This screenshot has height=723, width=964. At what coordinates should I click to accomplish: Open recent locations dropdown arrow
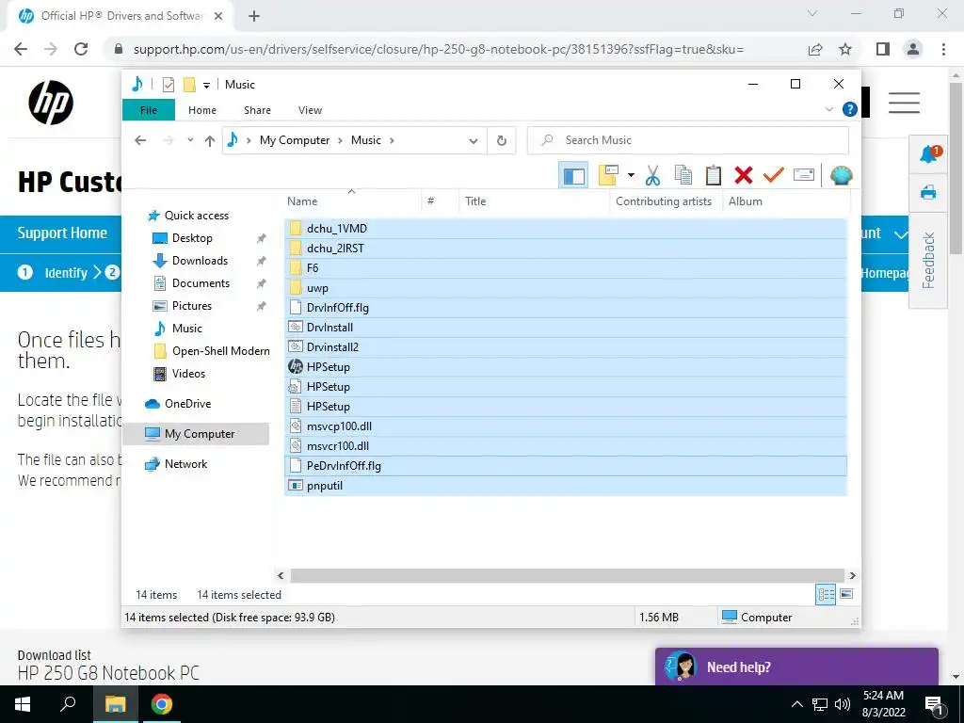tap(190, 140)
